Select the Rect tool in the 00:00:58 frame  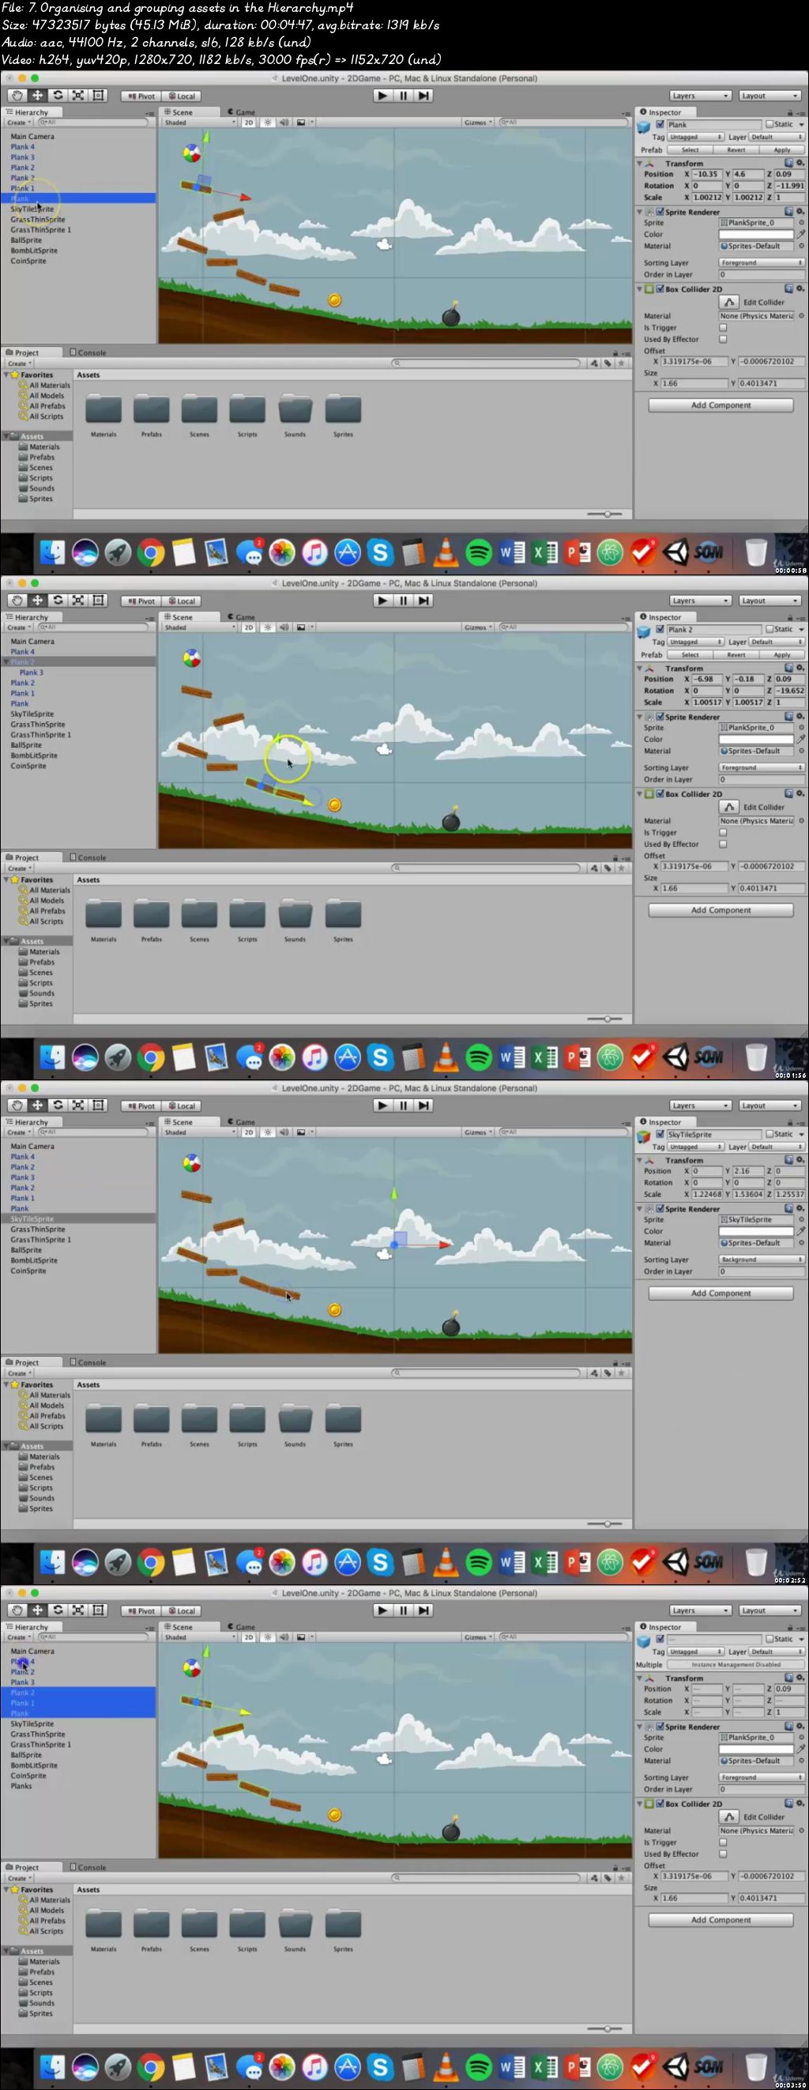tap(98, 96)
